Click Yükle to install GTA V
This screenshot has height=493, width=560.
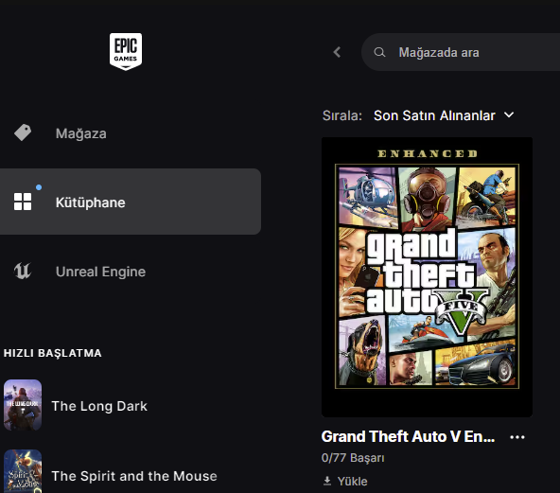point(345,482)
